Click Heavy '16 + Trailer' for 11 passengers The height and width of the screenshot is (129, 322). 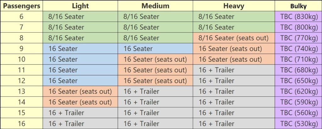pos(234,70)
